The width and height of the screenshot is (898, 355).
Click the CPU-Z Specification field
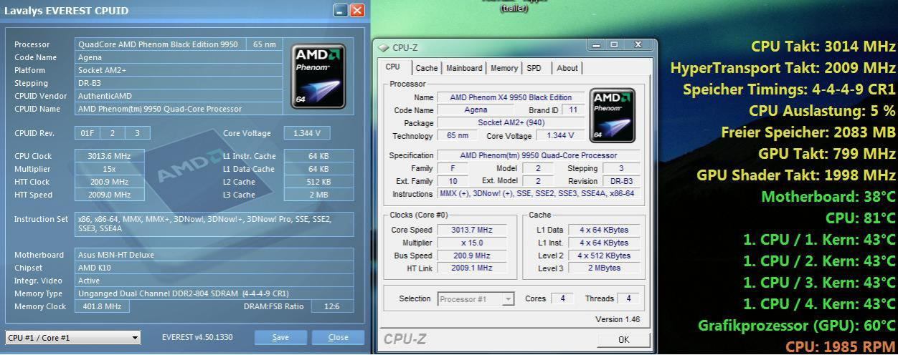(539, 155)
